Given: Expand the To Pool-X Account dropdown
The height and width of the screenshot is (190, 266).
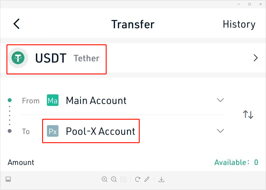Looking at the screenshot, I should click(220, 131).
